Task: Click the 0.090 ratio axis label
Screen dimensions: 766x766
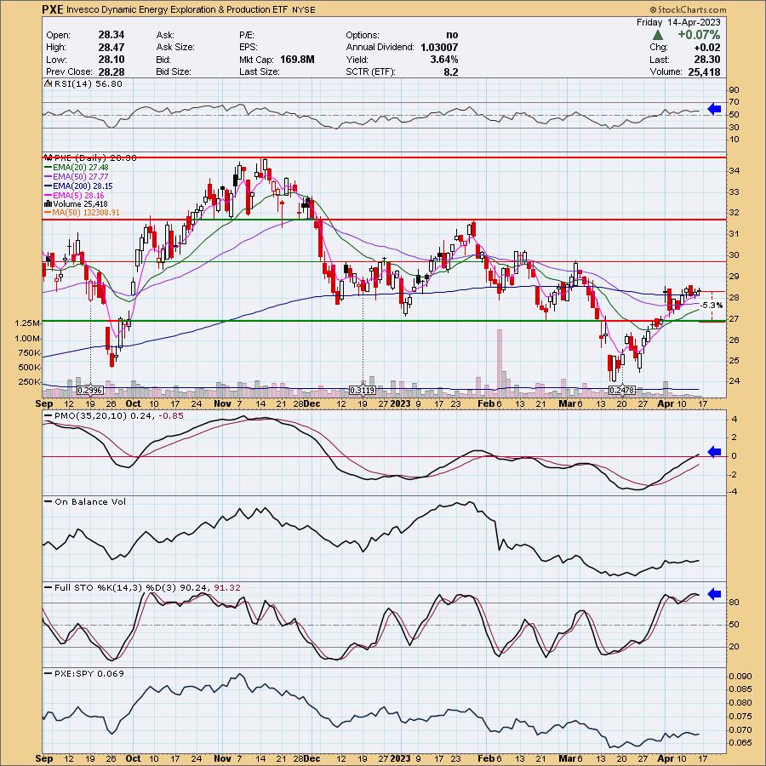Action: tap(740, 677)
